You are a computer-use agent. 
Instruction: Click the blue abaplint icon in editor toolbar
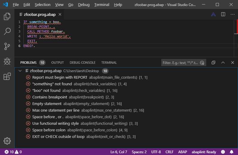213,15
